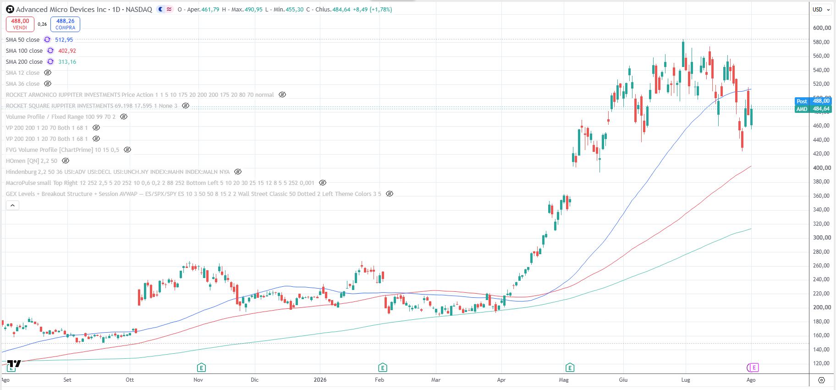Select the SMA 100 close legend label
The width and height of the screenshot is (836, 390).
pyautogui.click(x=24, y=51)
